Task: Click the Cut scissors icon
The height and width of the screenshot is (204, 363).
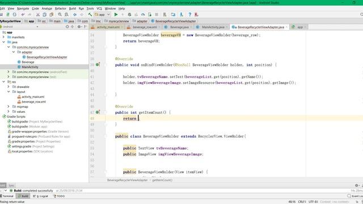Action: coord(38,15)
